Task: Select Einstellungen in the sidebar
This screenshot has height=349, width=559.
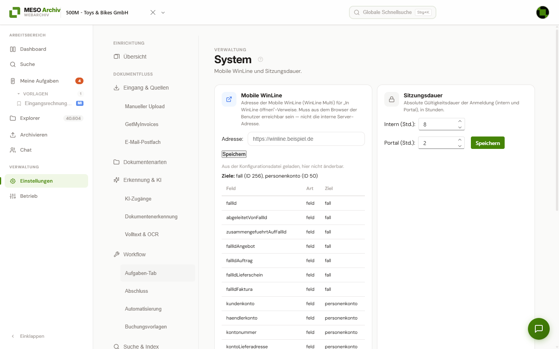Action: [x=47, y=181]
